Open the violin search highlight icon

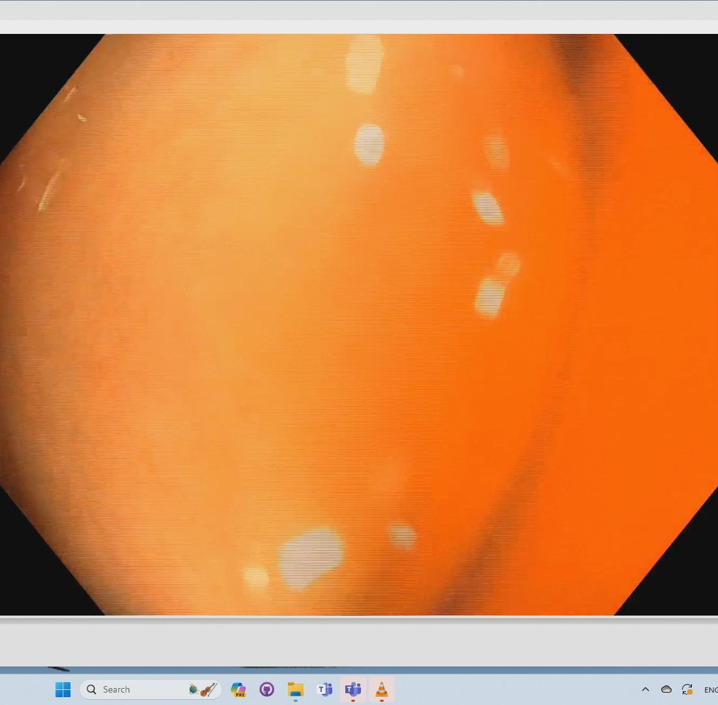point(203,689)
